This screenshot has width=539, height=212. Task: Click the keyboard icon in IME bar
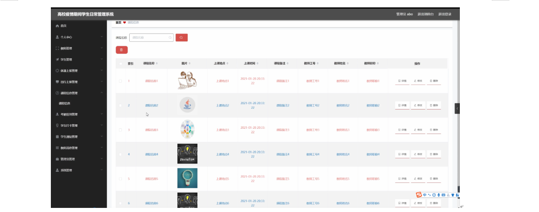(443, 195)
